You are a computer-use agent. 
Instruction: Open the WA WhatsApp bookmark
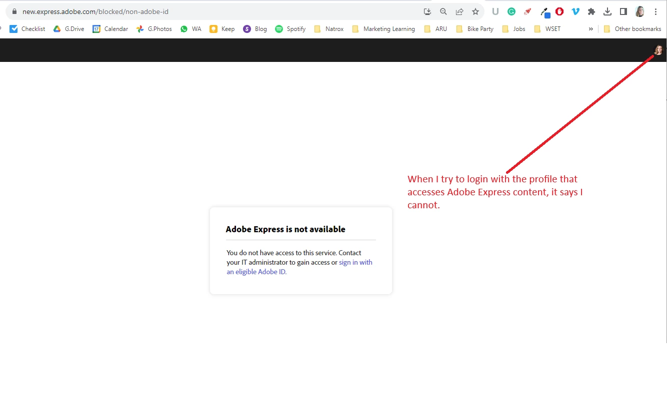(191, 29)
